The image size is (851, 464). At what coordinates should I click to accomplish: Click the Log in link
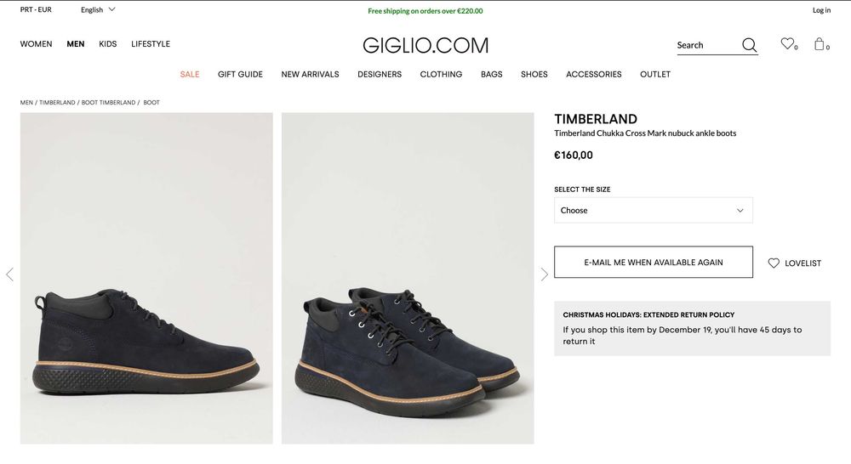click(821, 10)
